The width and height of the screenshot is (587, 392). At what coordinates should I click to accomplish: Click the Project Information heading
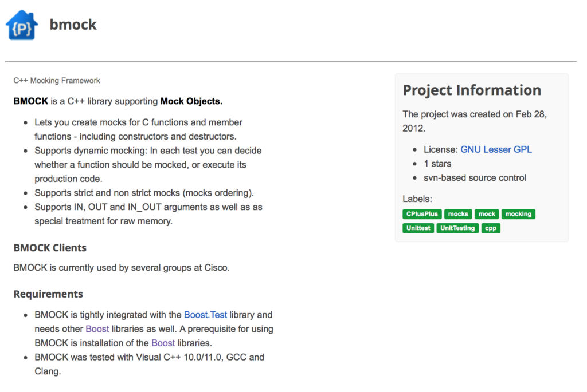coord(472,90)
